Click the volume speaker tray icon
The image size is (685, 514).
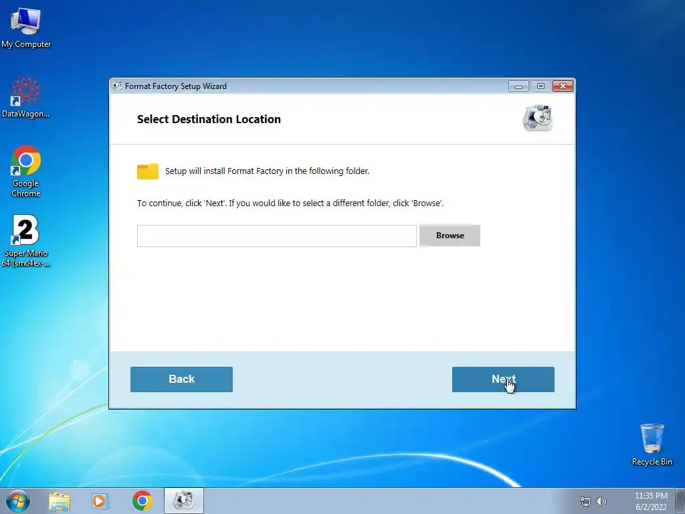pyautogui.click(x=601, y=501)
